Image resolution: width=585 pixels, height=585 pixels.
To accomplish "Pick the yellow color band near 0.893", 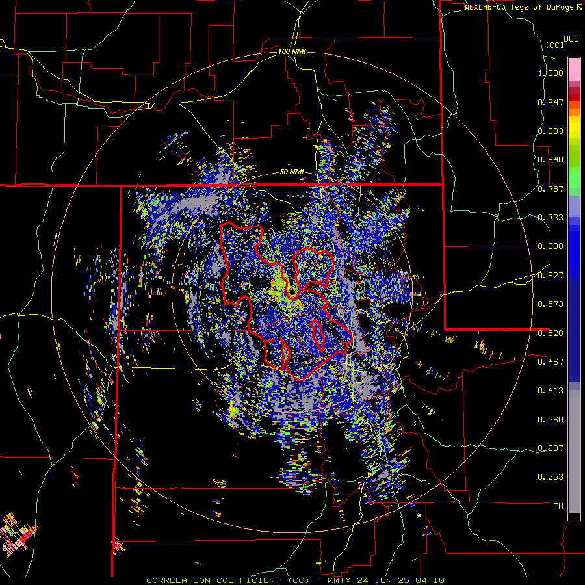I will pos(574,127).
